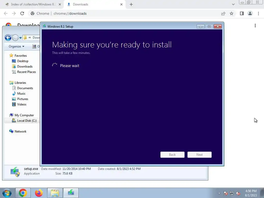Open a new Chrome tab with plus
This screenshot has width=264, height=198.
(131, 5)
